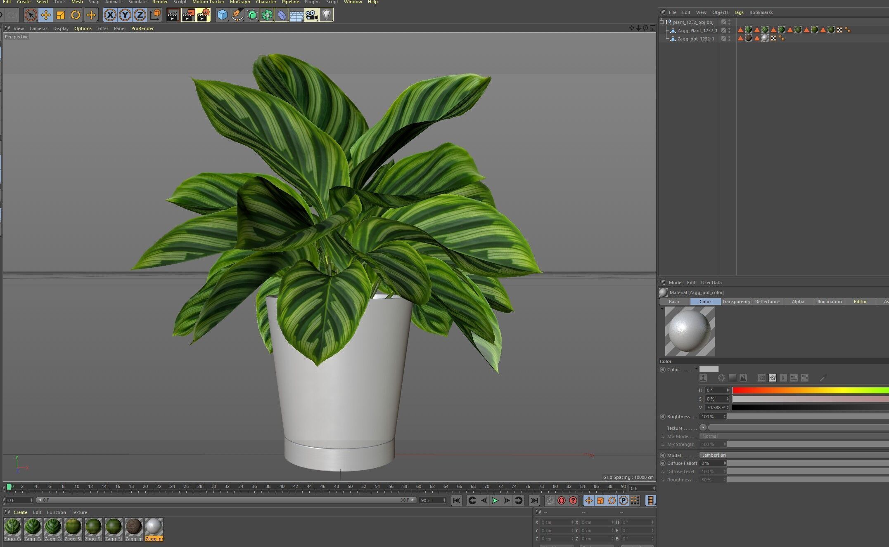This screenshot has width=889, height=547.
Task: Toggle the Brightness animation dot
Action: pyautogui.click(x=663, y=417)
